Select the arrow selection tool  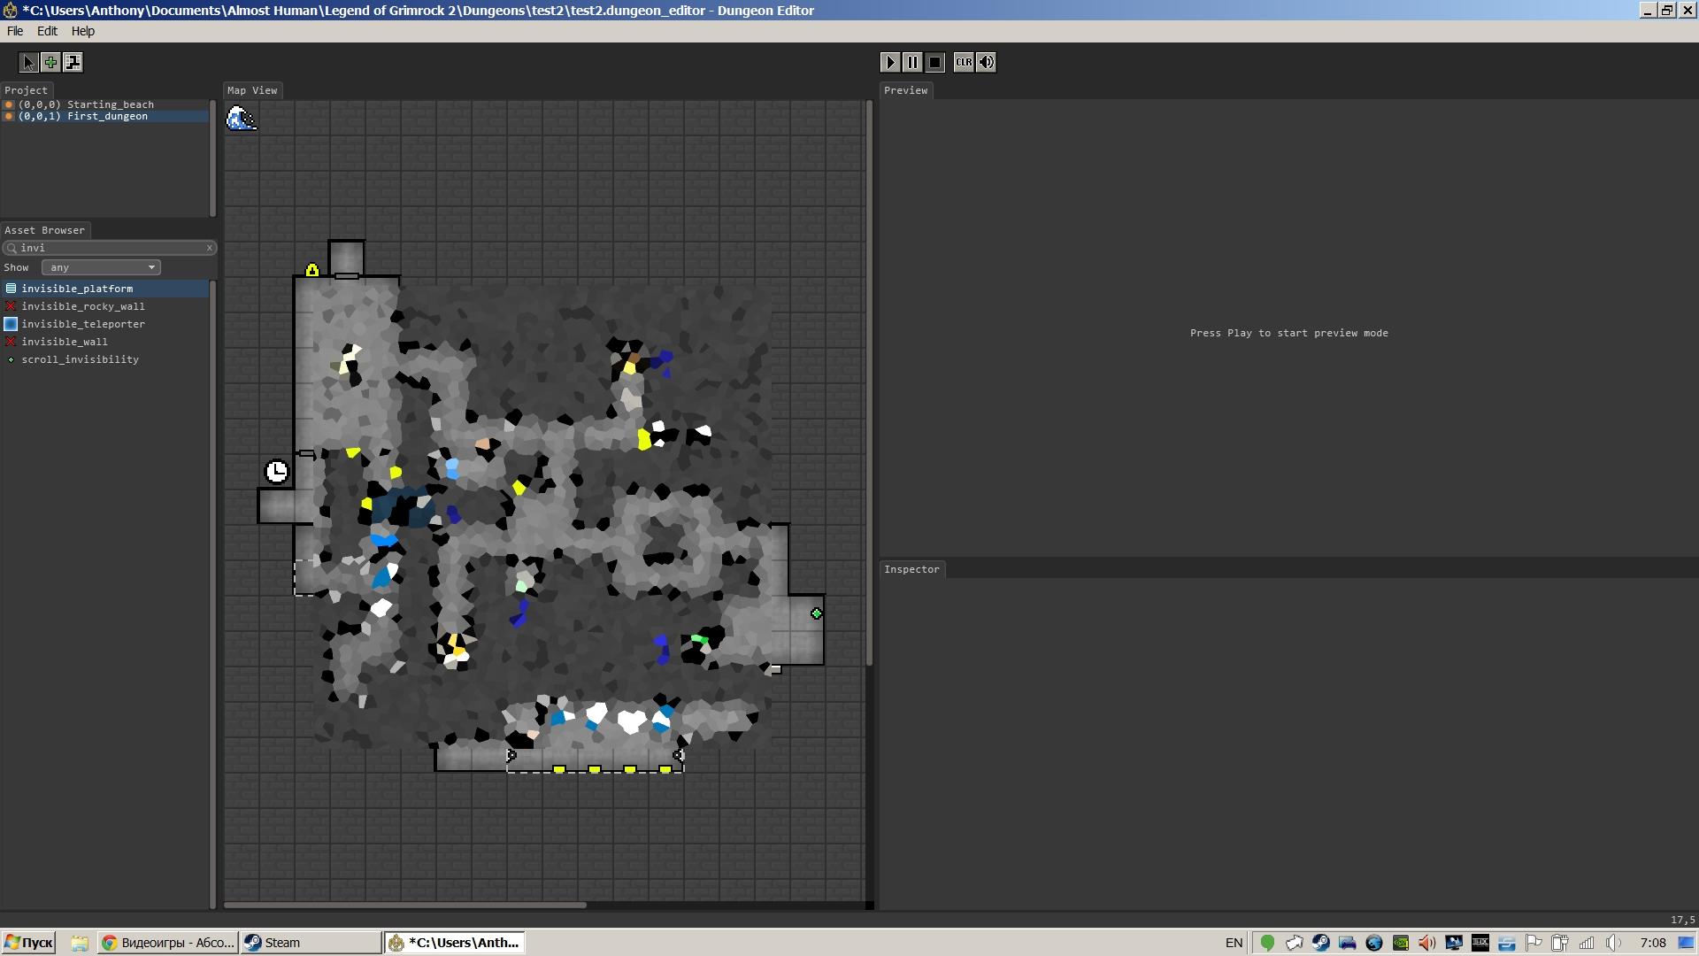click(28, 62)
